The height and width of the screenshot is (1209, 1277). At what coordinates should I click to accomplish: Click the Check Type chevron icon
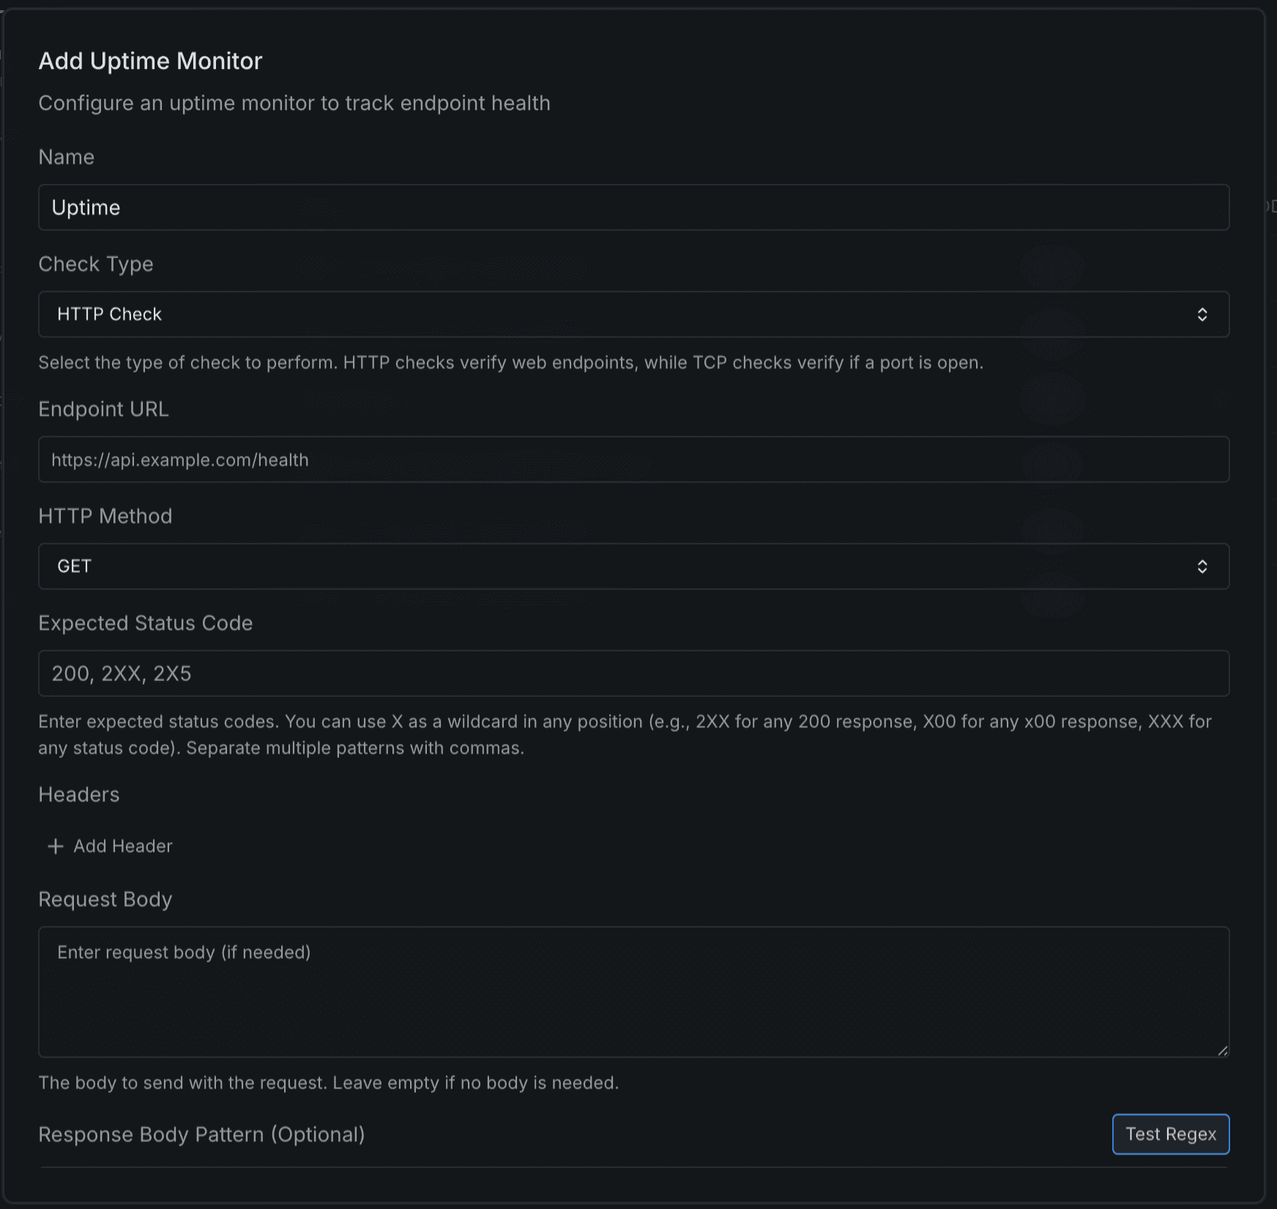(x=1203, y=314)
